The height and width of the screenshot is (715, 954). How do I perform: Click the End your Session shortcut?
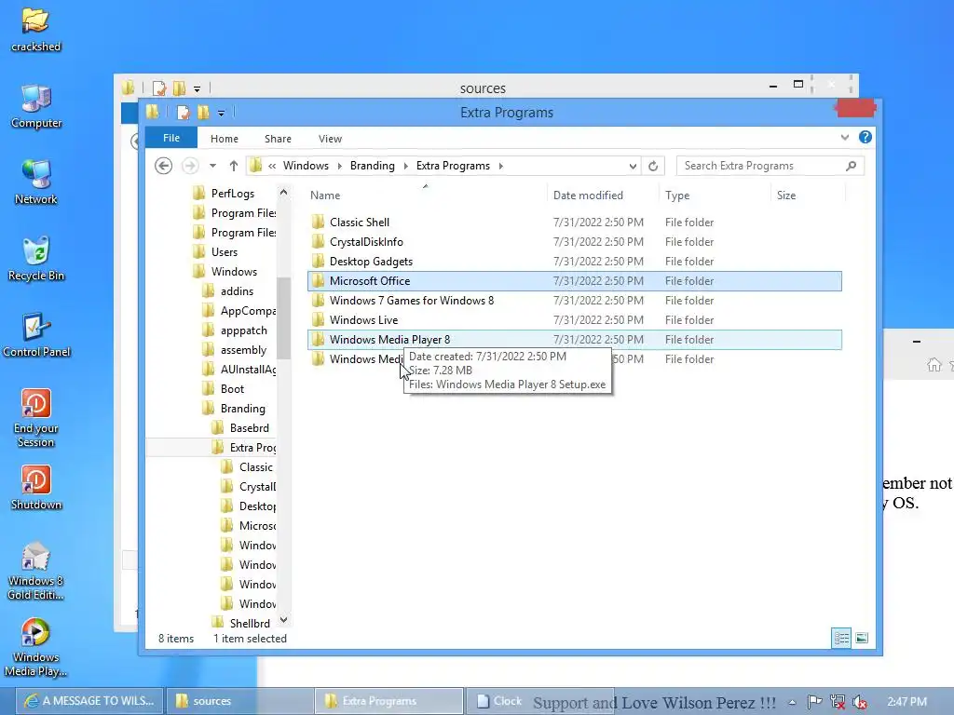36,418
